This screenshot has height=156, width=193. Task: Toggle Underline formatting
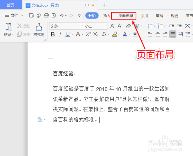(x=68, y=34)
